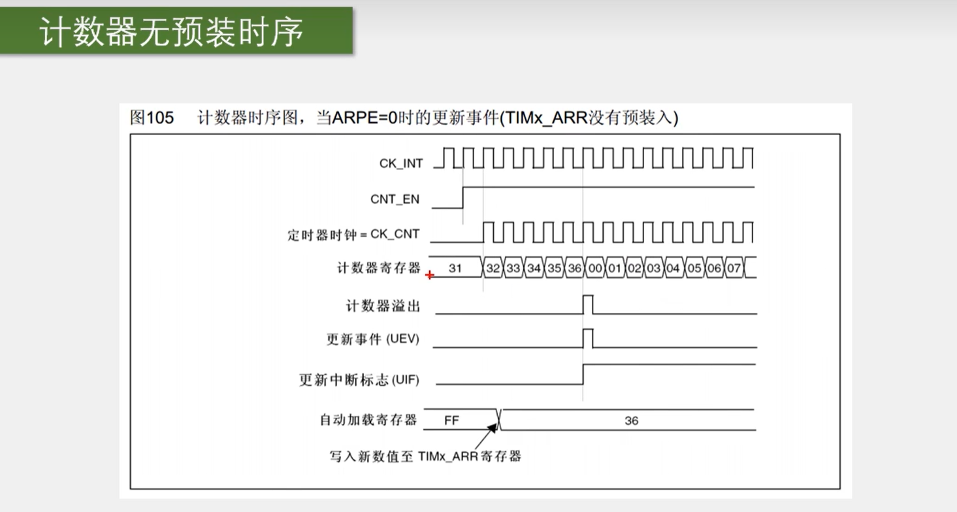Screen dimensions: 957x512
Task: Click the counter overflow pulse
Action: pos(588,304)
